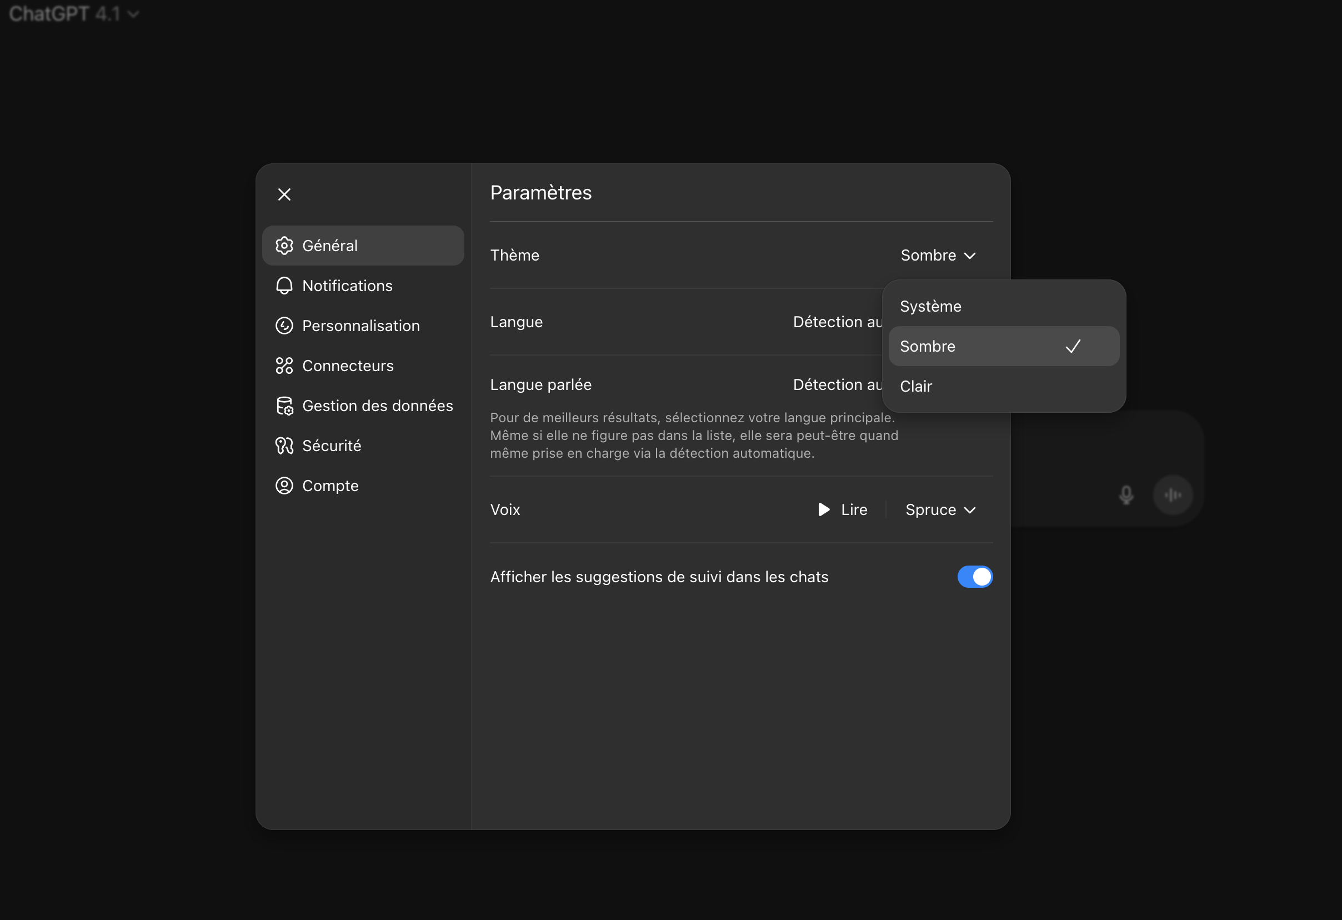
Task: Open the Général settings tab
Action: [x=363, y=246]
